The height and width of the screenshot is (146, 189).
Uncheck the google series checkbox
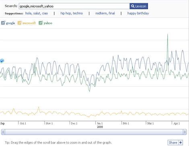tap(3, 23)
